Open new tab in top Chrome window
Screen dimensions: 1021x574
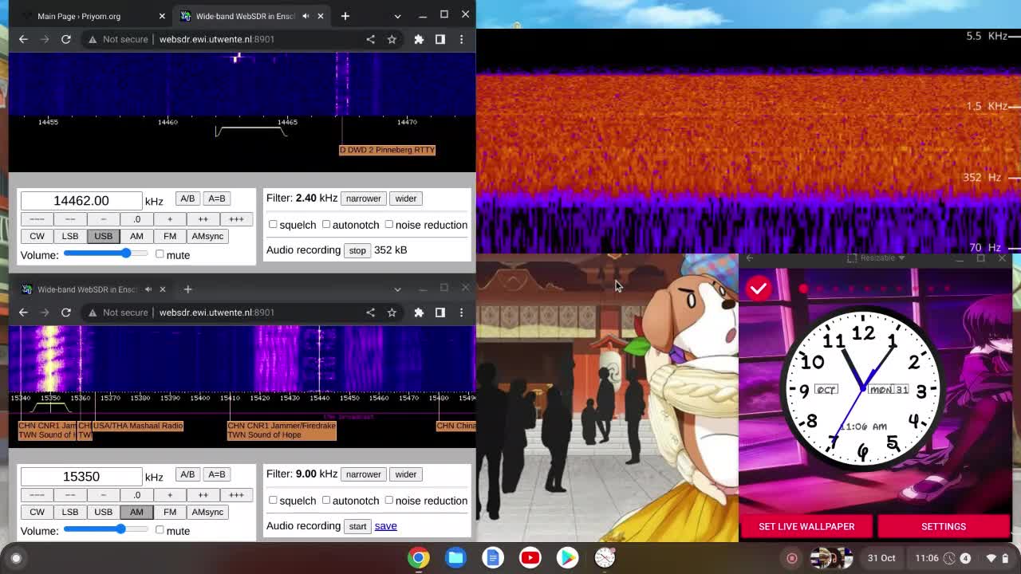click(345, 16)
